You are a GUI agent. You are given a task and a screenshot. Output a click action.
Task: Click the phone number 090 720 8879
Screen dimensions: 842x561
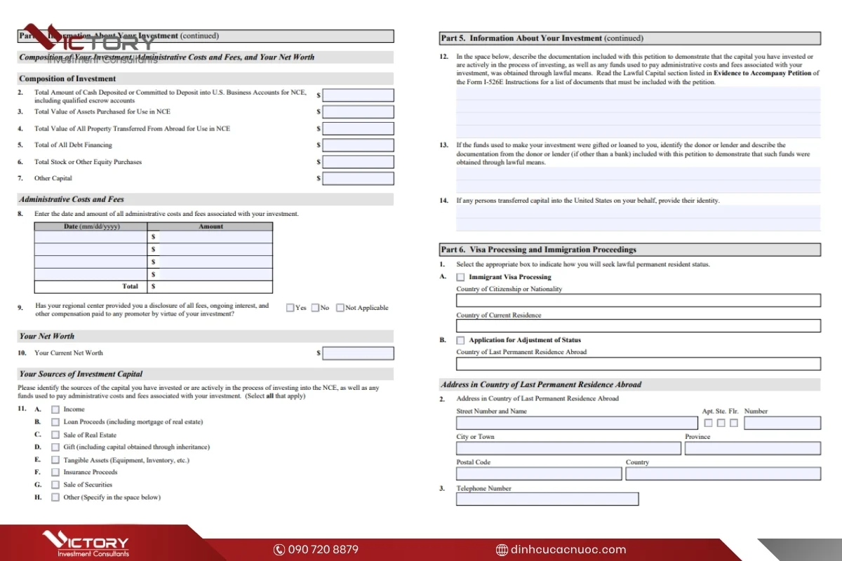(x=323, y=550)
